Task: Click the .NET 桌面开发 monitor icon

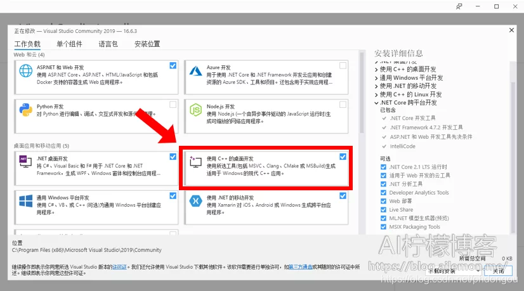Action: pyautogui.click(x=25, y=162)
